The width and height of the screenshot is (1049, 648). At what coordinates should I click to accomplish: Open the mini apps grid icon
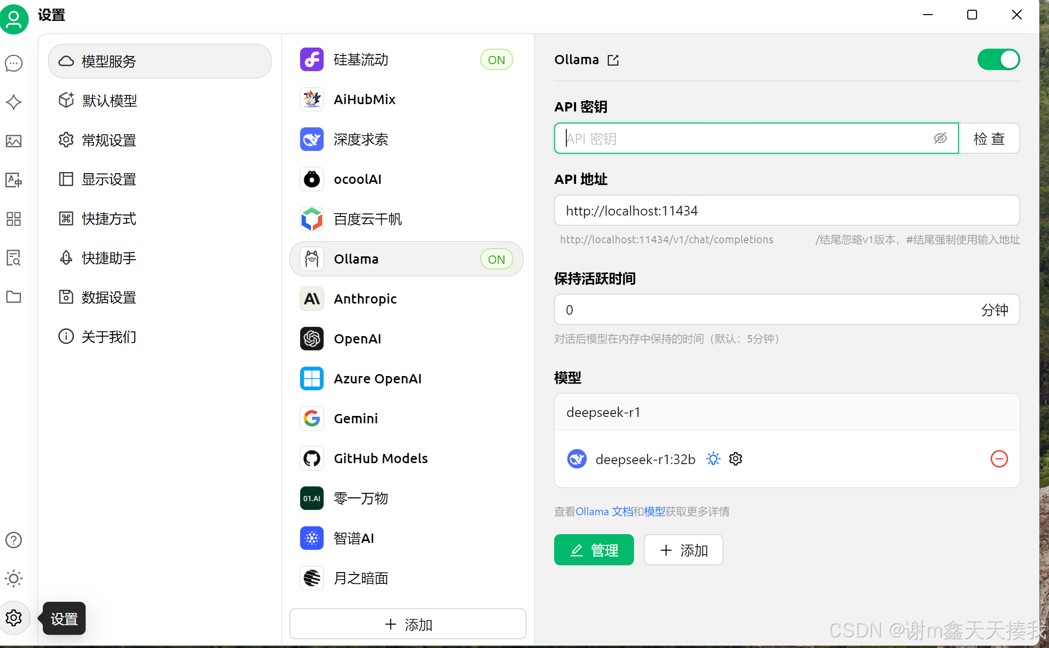tap(14, 219)
